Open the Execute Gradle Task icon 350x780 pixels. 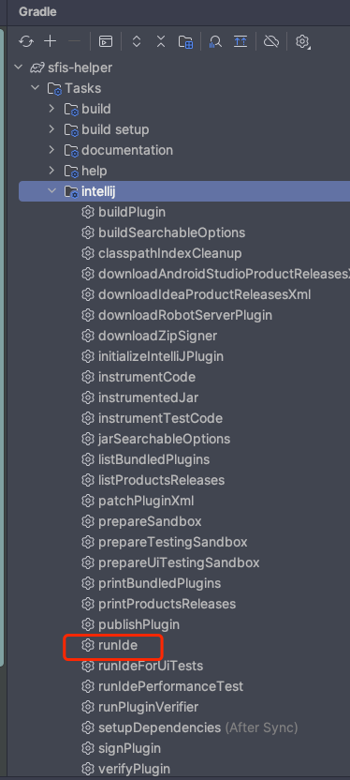tap(105, 41)
